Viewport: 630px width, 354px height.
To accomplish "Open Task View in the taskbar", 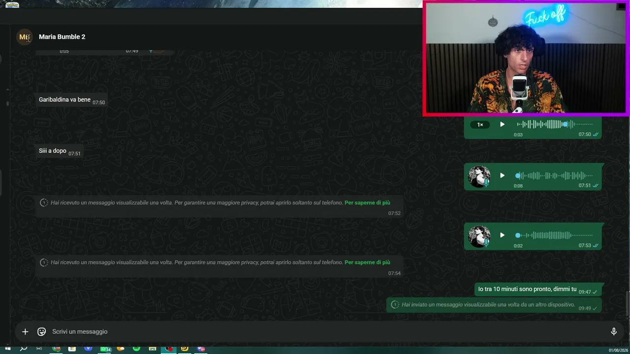I will (39, 349).
